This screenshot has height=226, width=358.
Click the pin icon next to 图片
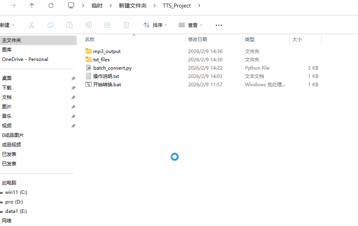click(x=73, y=107)
